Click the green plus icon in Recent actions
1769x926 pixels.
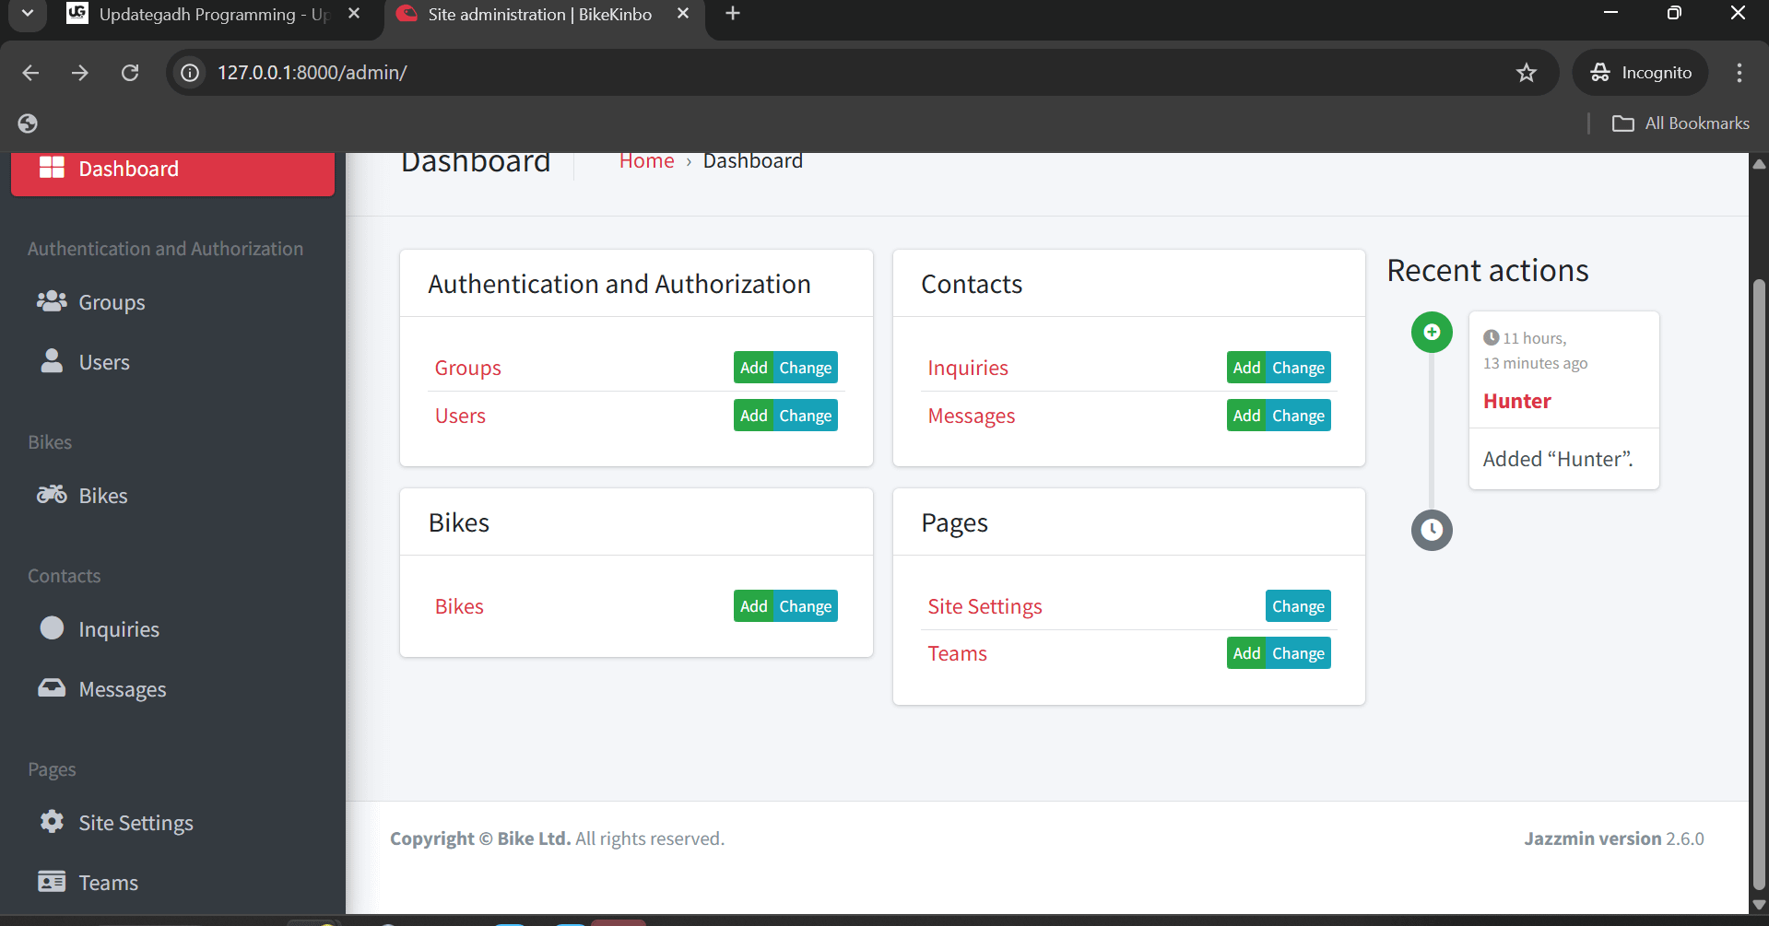tap(1432, 332)
